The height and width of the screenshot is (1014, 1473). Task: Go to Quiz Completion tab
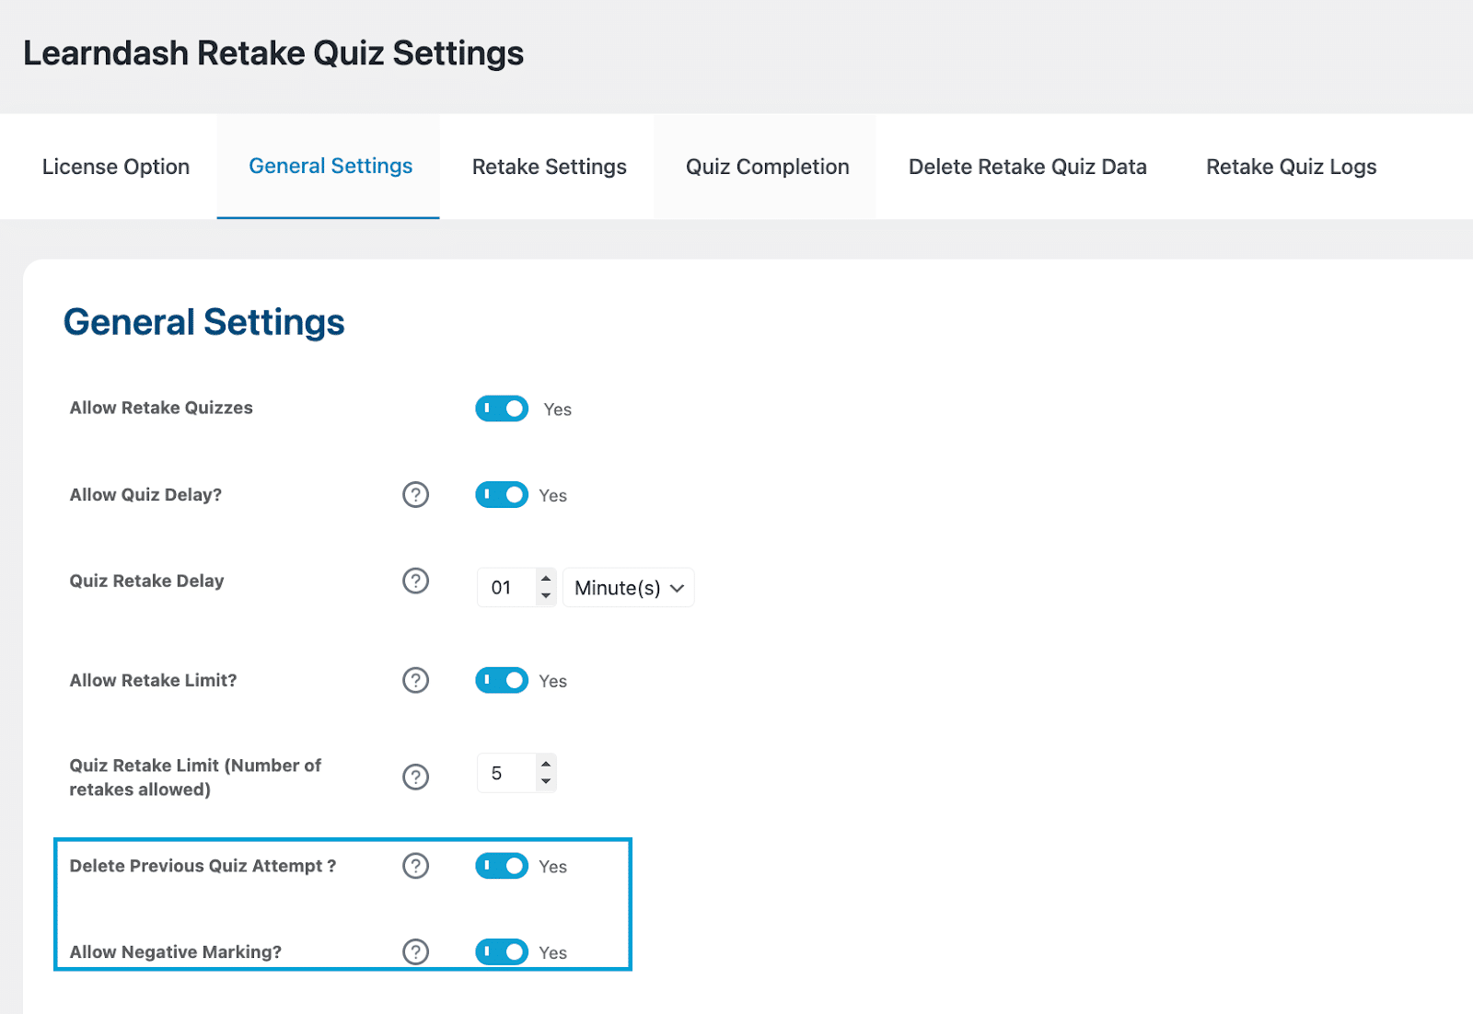(768, 167)
